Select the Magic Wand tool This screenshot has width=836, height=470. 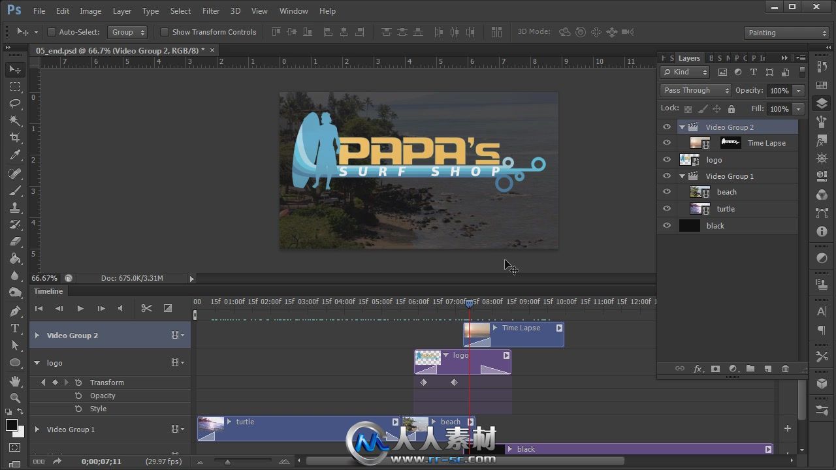pos(15,120)
